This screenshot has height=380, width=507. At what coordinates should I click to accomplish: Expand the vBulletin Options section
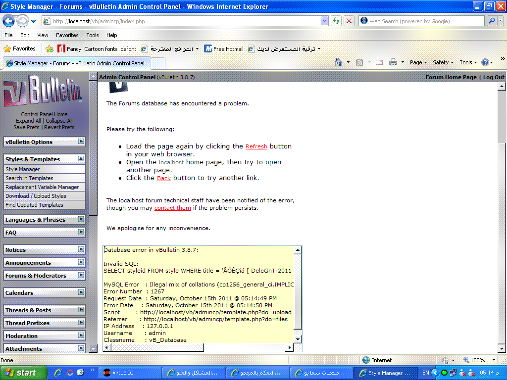coord(81,142)
